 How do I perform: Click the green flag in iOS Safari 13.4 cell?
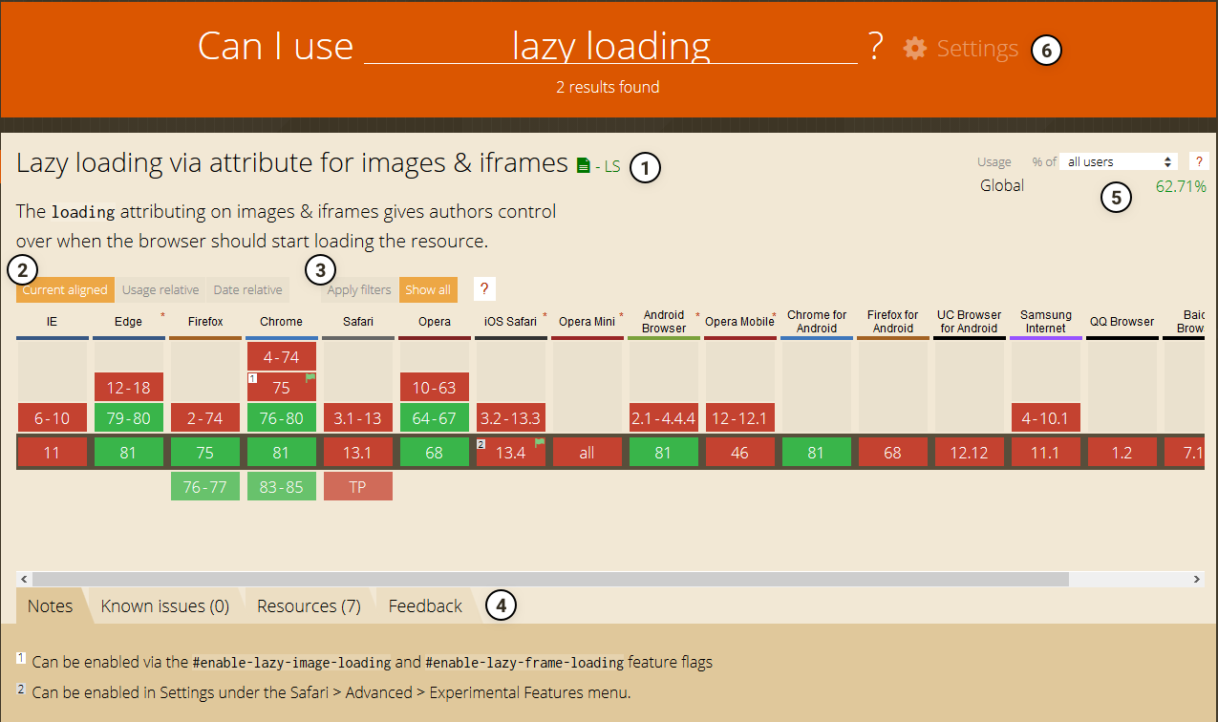[x=539, y=443]
